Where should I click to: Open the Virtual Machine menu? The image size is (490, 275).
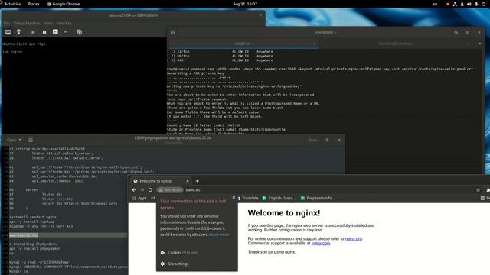27,24
